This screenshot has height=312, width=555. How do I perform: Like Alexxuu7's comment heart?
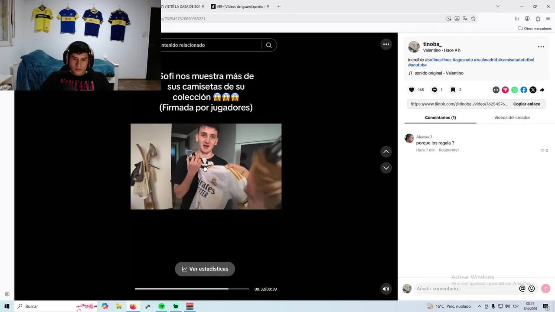[x=542, y=150]
